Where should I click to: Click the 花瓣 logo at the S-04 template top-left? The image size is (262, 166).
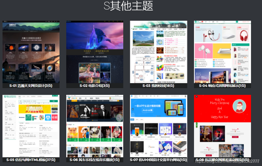pyautogui.click(x=195, y=22)
